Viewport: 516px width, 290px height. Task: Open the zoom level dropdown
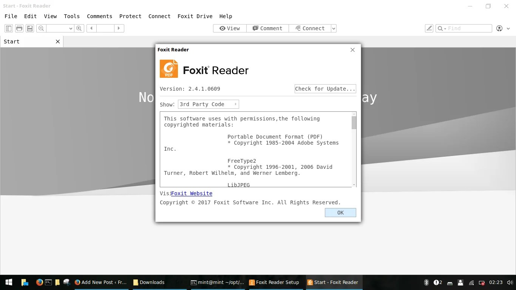(71, 28)
